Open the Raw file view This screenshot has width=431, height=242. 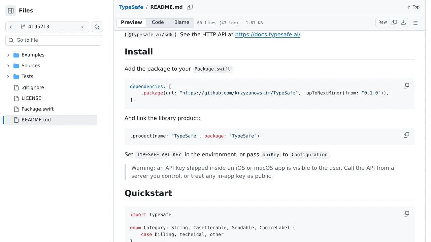(383, 23)
